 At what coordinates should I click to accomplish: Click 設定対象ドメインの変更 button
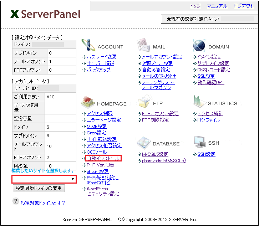click(x=39, y=188)
